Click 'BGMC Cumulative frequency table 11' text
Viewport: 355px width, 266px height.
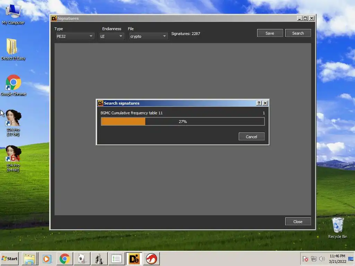point(131,113)
